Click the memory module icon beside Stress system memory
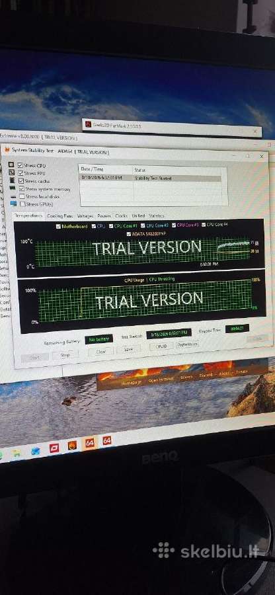 pyautogui.click(x=13, y=188)
